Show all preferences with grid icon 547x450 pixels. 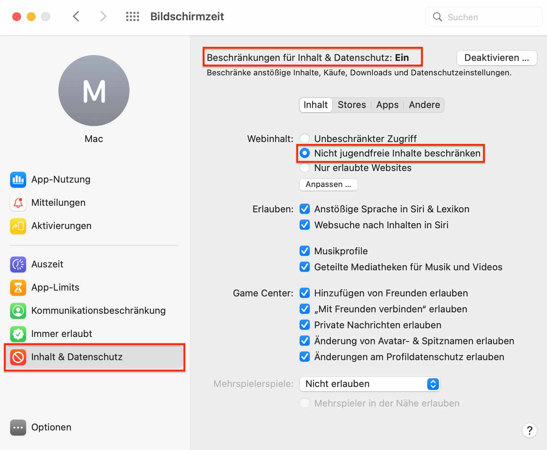click(x=132, y=17)
